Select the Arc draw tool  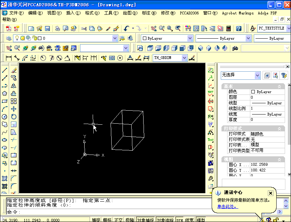(5, 109)
